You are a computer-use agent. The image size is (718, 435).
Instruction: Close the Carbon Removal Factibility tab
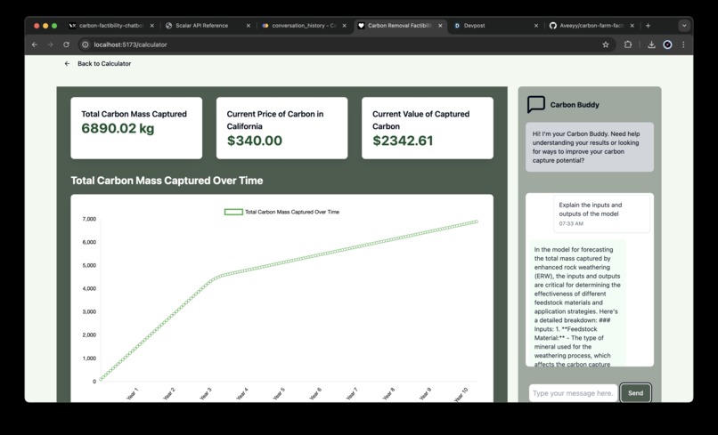[x=440, y=26]
